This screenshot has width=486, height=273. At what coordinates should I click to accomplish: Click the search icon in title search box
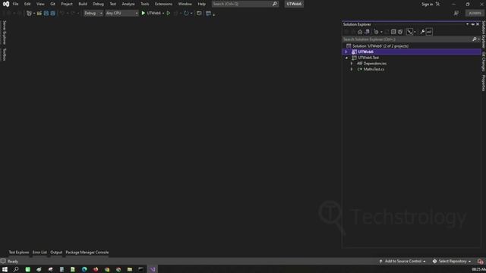(274, 4)
